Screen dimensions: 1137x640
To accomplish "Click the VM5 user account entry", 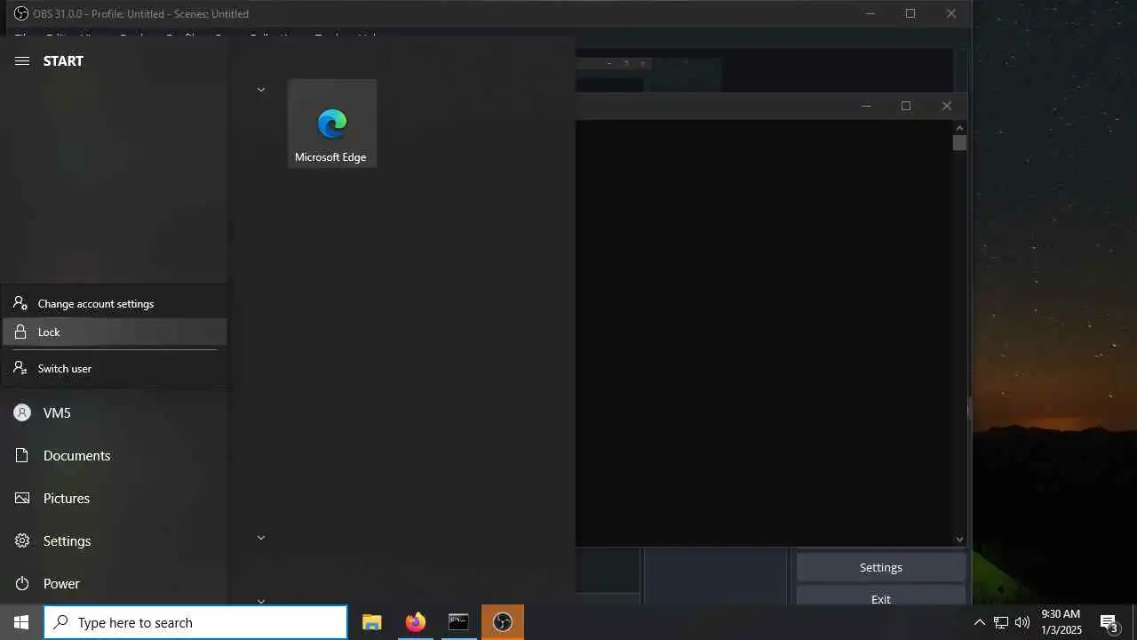I will point(115,412).
